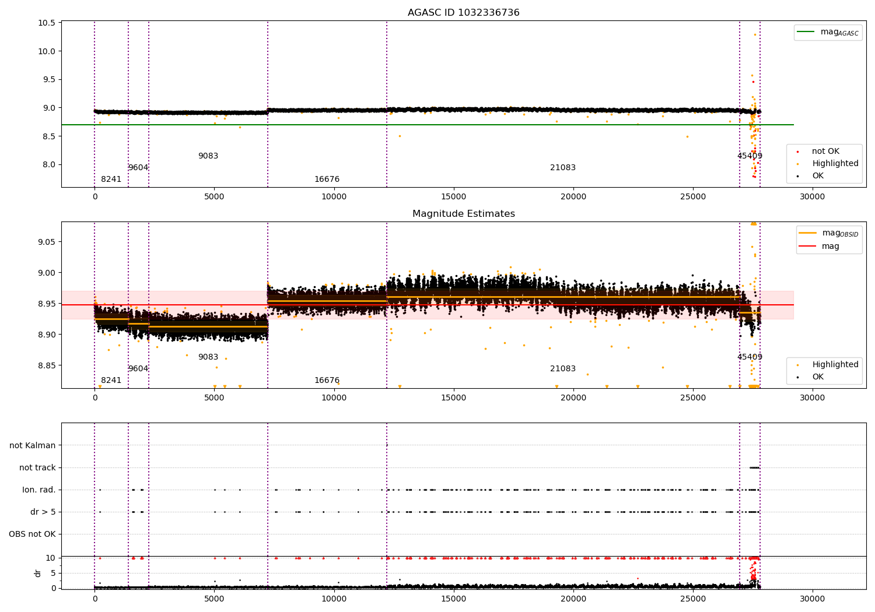Click the 'Magnitude Estimates' subplot title

click(463, 214)
